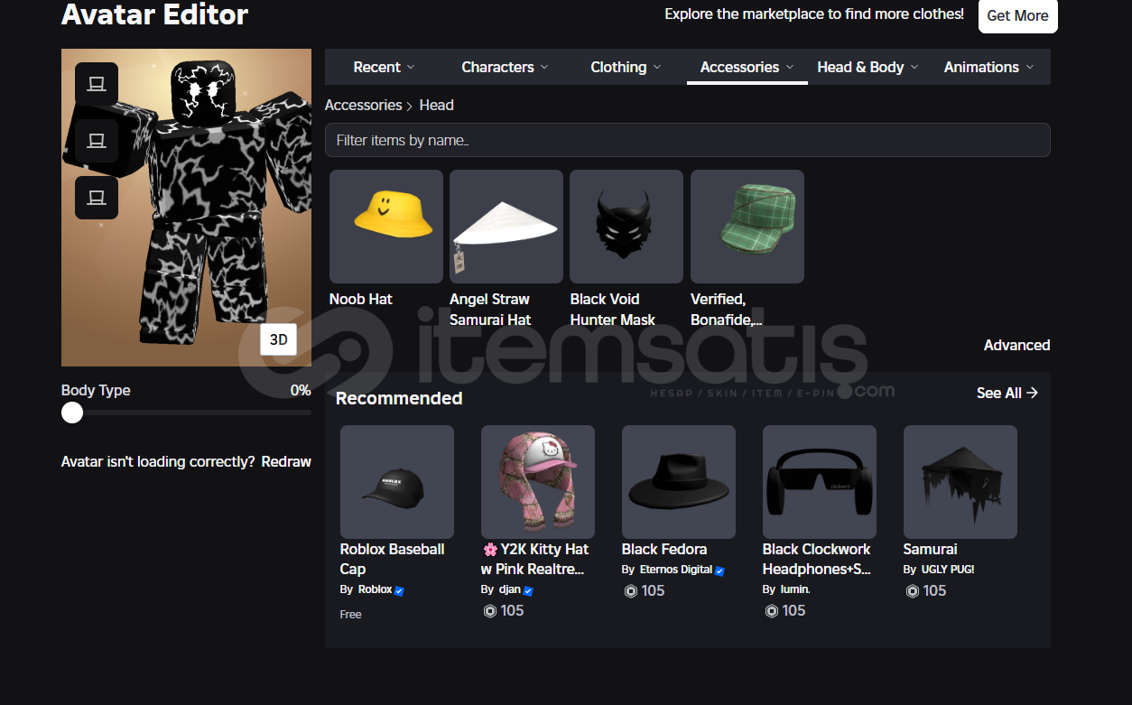The width and height of the screenshot is (1132, 705).
Task: Click See All in Recommended section
Action: 1007,393
